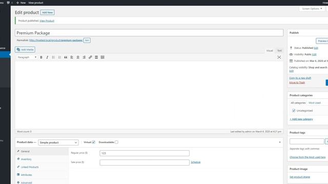328x184 pixels.
Task: Align text center
Action: tap(78, 57)
